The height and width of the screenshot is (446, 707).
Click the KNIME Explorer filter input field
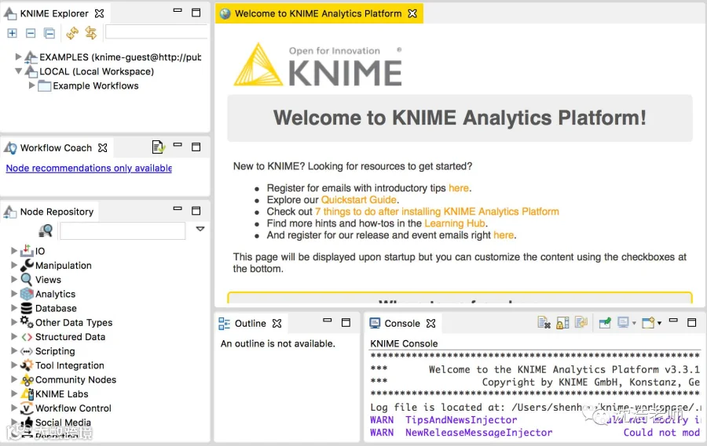pos(156,32)
